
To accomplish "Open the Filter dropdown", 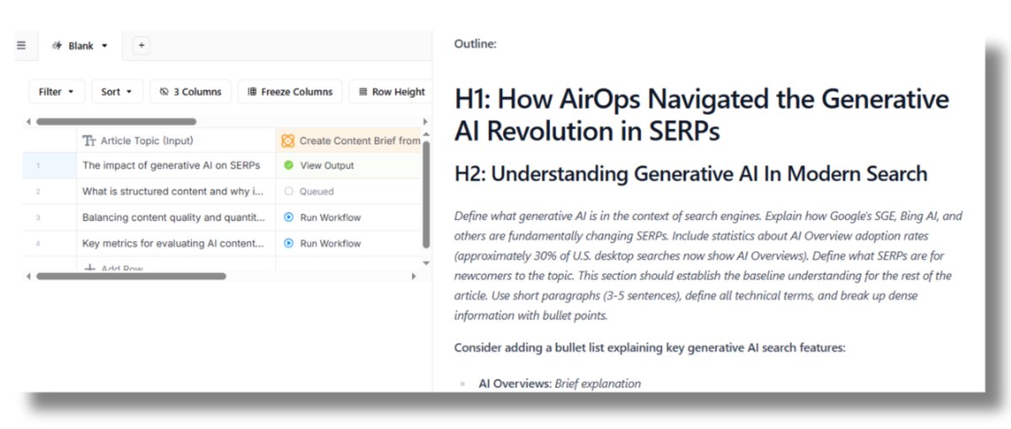I will pos(56,92).
